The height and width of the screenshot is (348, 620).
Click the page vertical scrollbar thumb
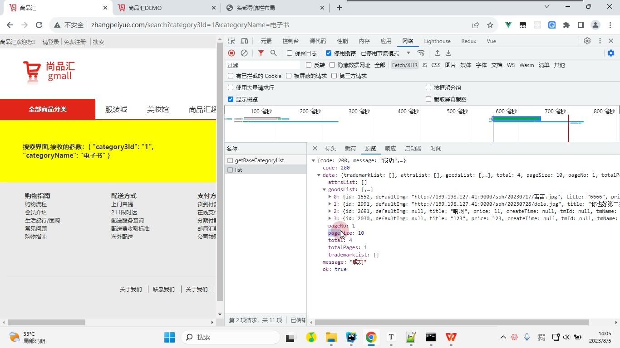[220, 172]
